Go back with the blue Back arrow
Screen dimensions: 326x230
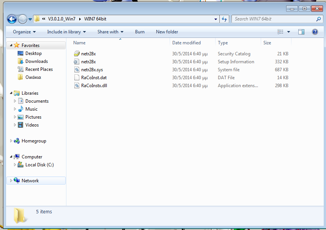pos(12,19)
